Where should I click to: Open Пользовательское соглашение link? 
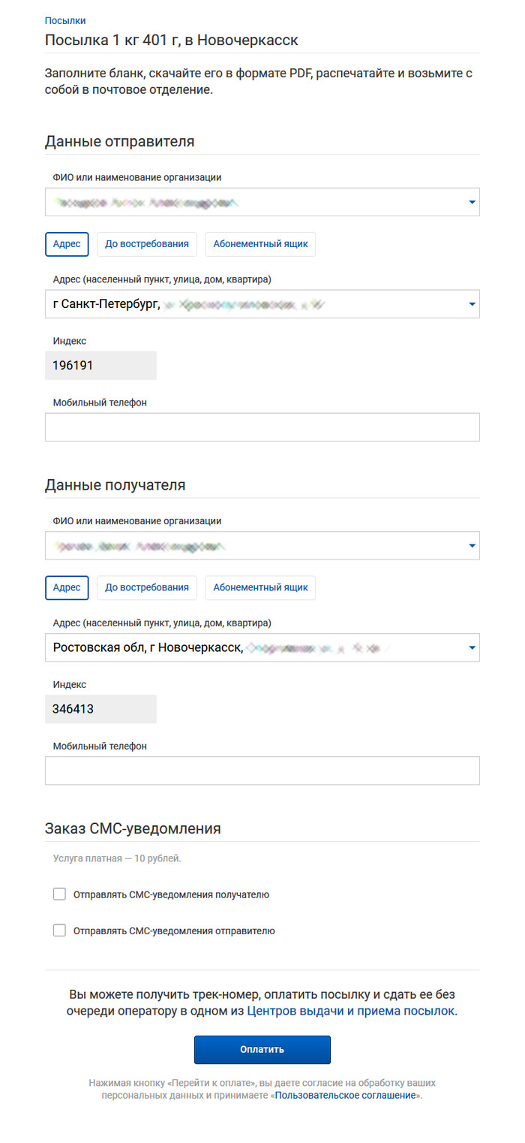tap(345, 1096)
